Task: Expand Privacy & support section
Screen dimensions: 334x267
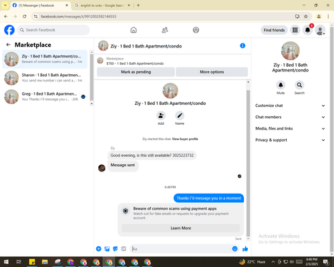Action: pos(290,140)
